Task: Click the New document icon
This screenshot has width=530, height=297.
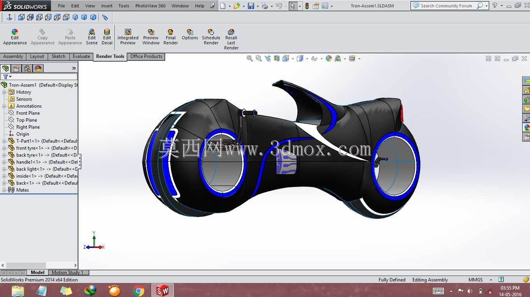Action: point(223,6)
